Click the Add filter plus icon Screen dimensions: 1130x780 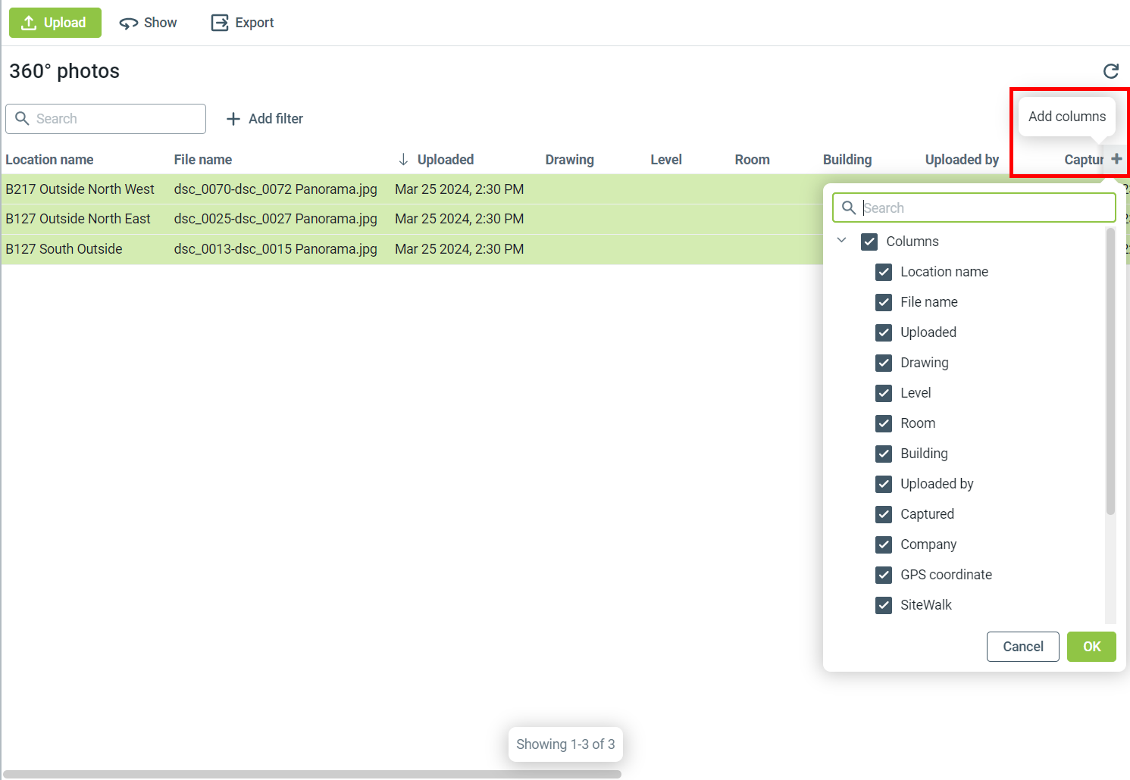[x=233, y=119]
